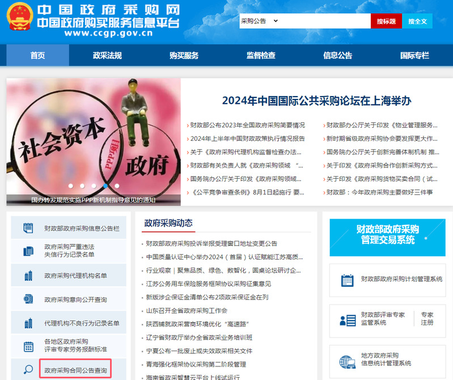Click the national emblem logo
This screenshot has width=453, height=380.
point(20,16)
